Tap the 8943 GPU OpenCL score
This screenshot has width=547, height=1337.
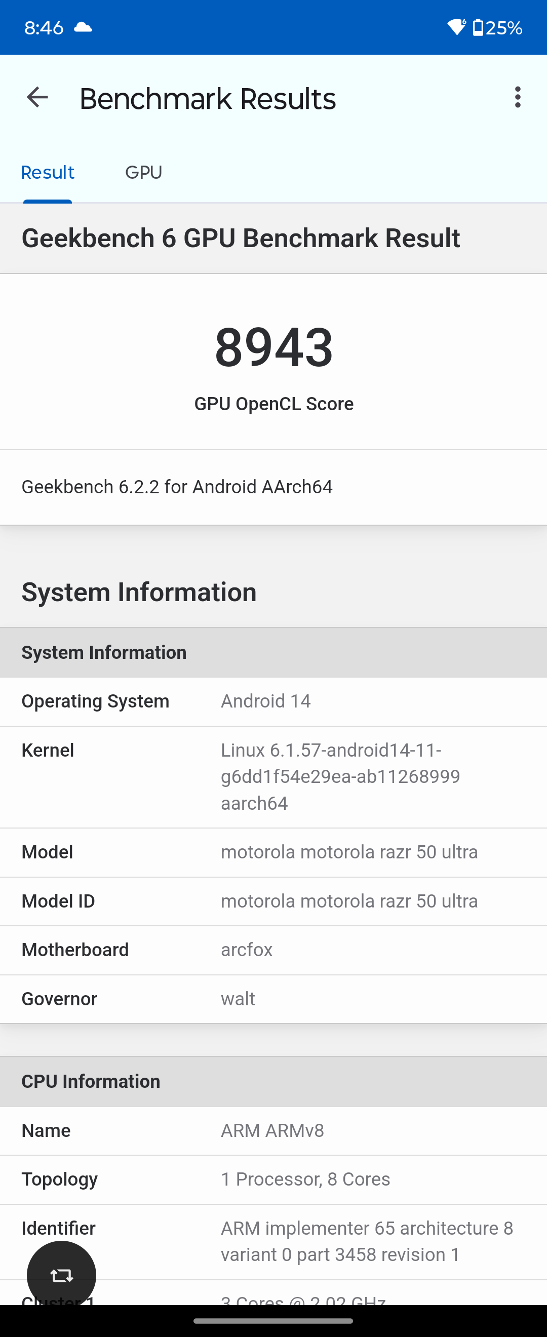pos(273,347)
